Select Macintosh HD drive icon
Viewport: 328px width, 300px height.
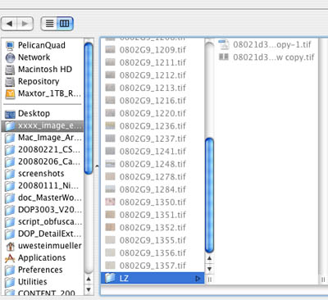[10, 70]
